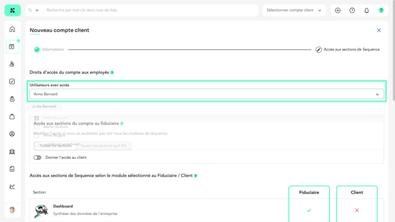The width and height of the screenshot is (395, 222).
Task: Click the magnifier search icon
Action: click(30, 11)
